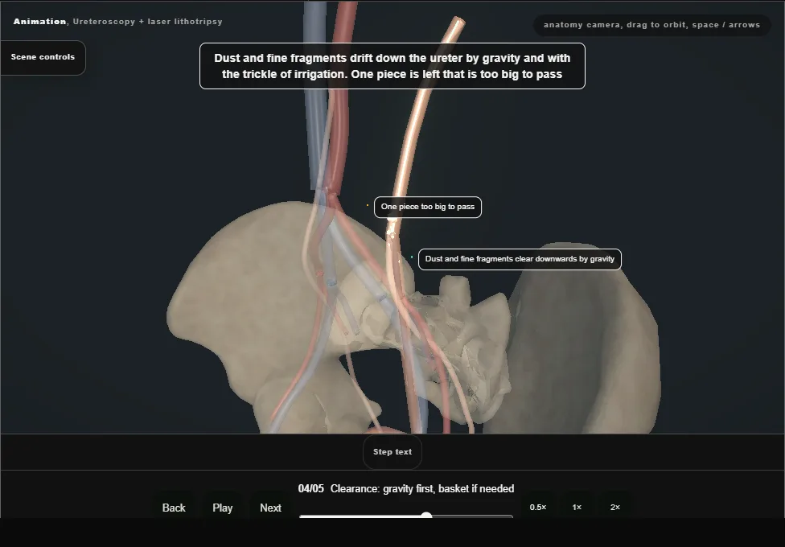The height and width of the screenshot is (547, 785).
Task: Toggle the Step text button
Action: point(392,452)
